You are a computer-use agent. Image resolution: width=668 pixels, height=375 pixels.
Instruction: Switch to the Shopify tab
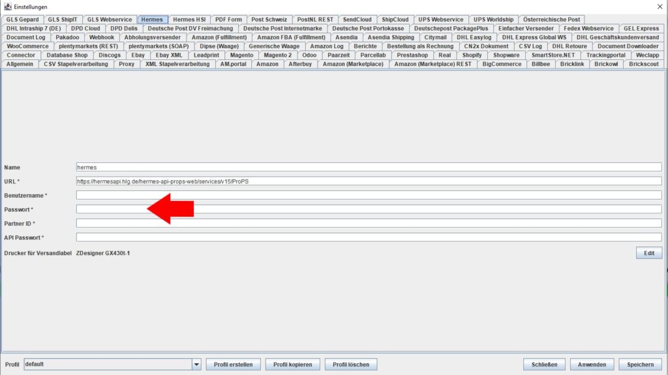(472, 55)
